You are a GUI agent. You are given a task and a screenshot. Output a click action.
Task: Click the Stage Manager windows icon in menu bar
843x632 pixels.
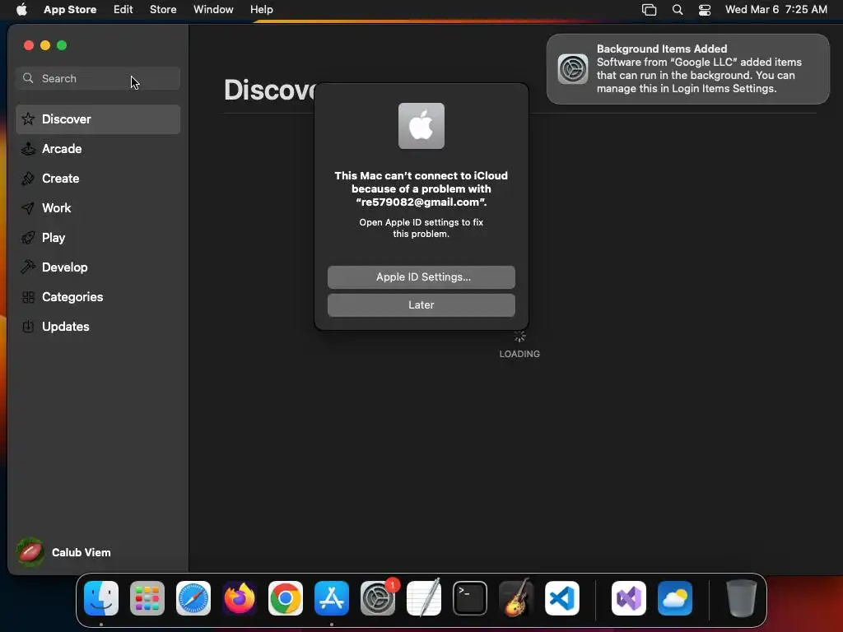click(x=649, y=10)
